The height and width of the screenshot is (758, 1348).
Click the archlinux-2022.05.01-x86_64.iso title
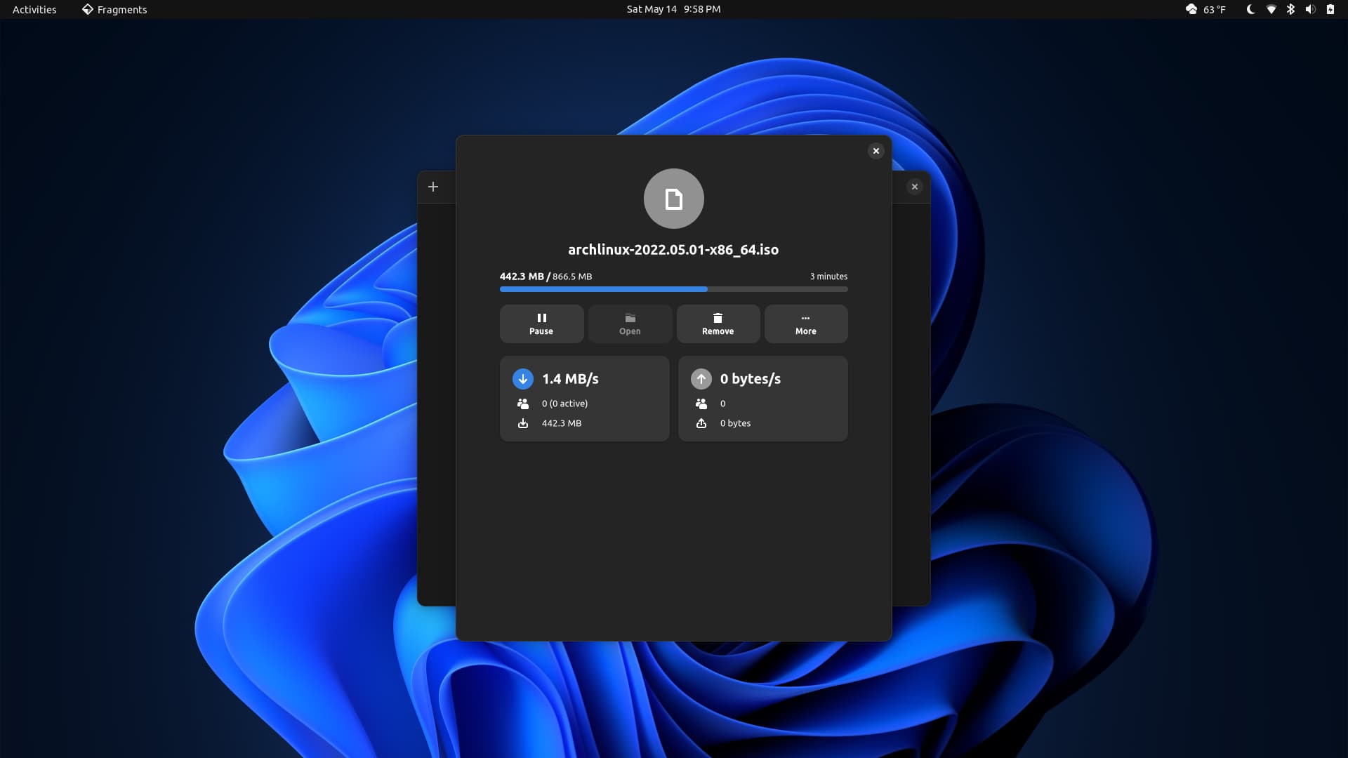click(x=673, y=250)
